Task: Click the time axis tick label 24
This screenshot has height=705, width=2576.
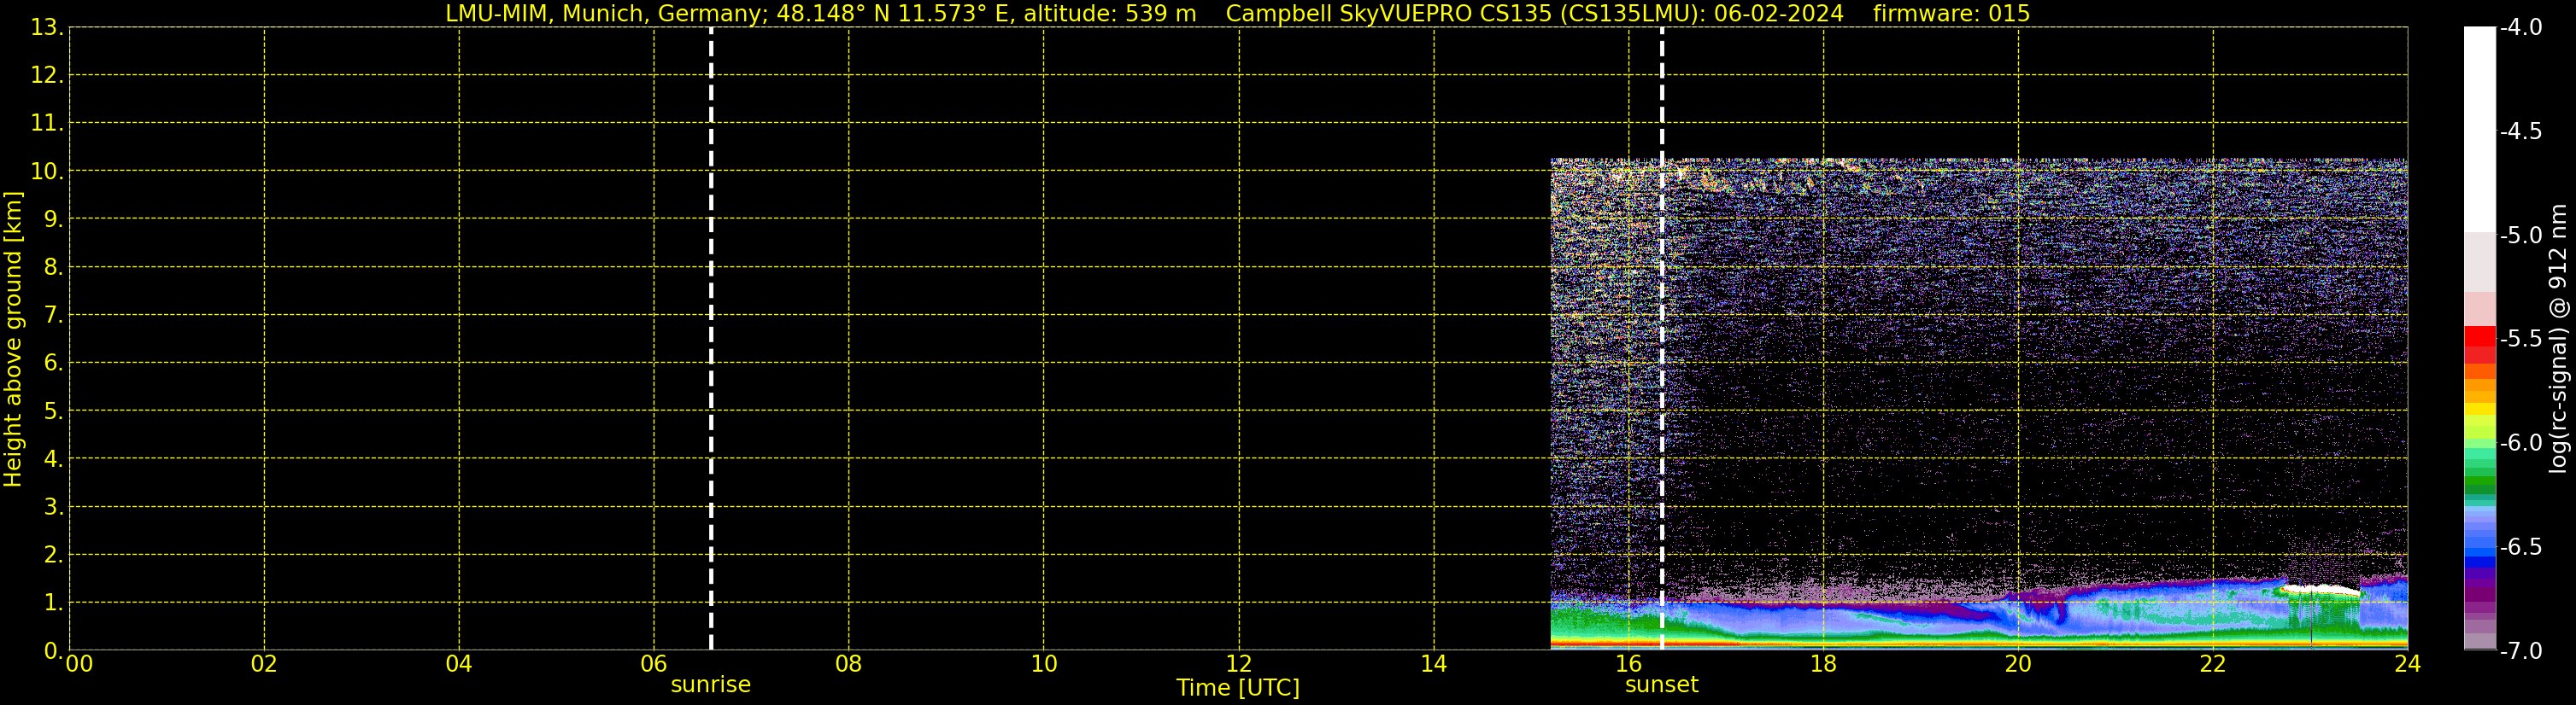Action: (x=2408, y=664)
